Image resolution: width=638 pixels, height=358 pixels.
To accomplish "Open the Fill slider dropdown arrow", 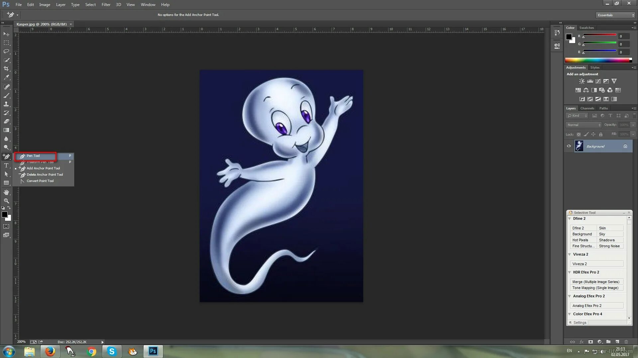I will 633,134.
